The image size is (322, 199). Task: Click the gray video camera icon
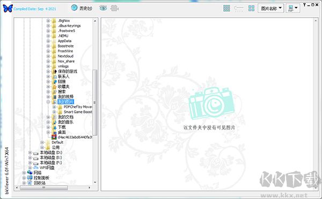(x=115, y=8)
